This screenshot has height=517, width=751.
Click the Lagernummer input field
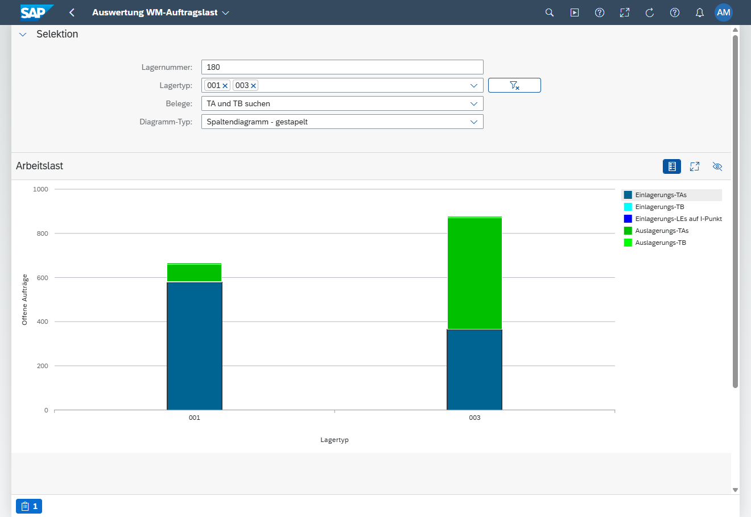coord(343,67)
